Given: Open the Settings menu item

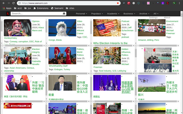Looking at the screenshot, I should click(x=153, y=17).
